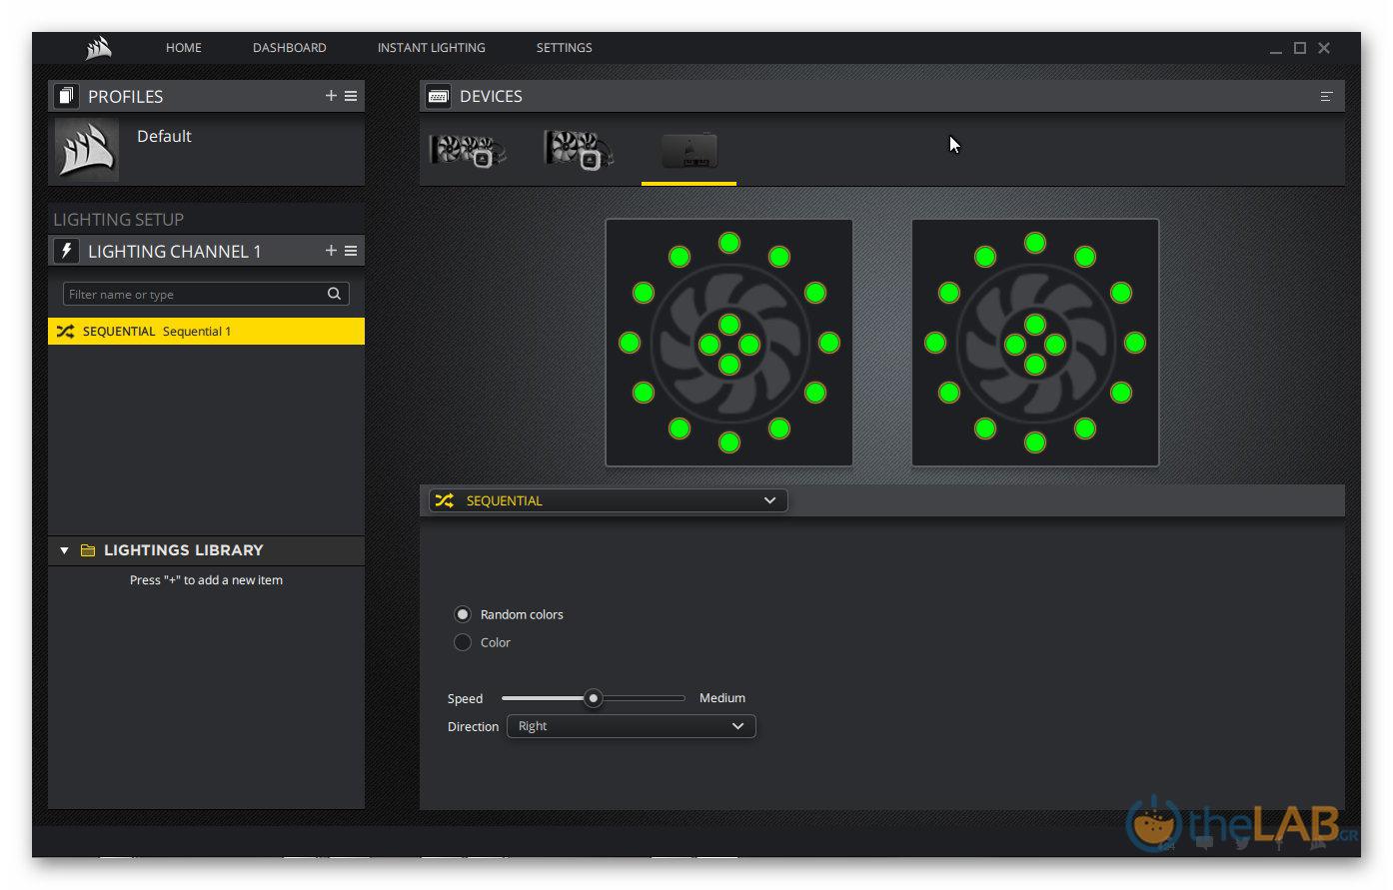Select the bottom hub LED on the right fan

point(1035,365)
